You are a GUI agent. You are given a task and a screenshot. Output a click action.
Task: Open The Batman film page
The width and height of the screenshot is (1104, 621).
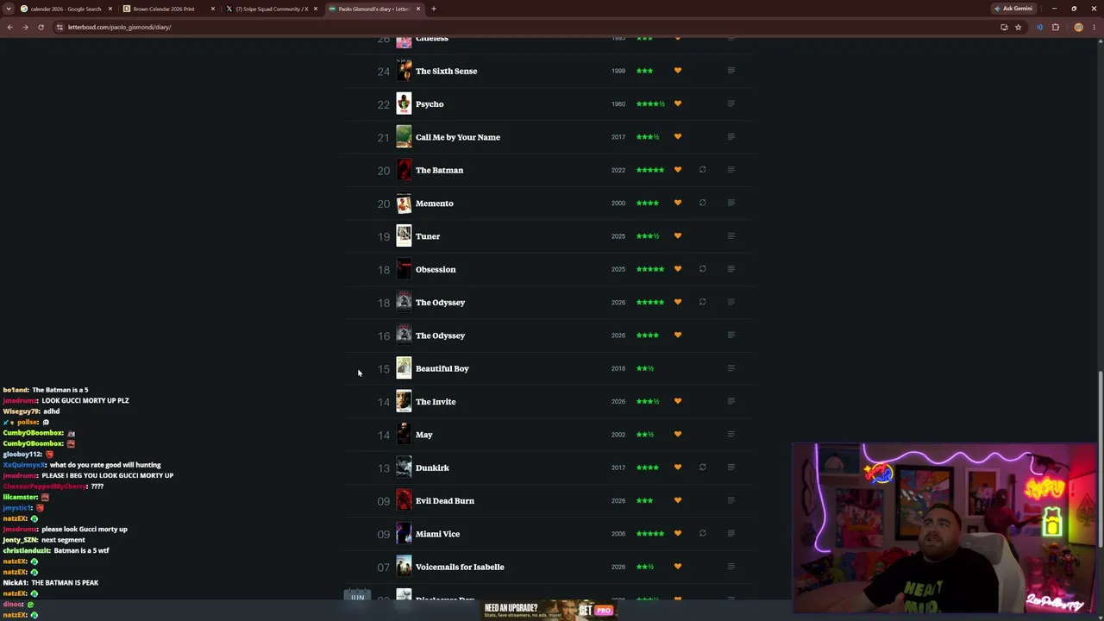click(x=439, y=170)
